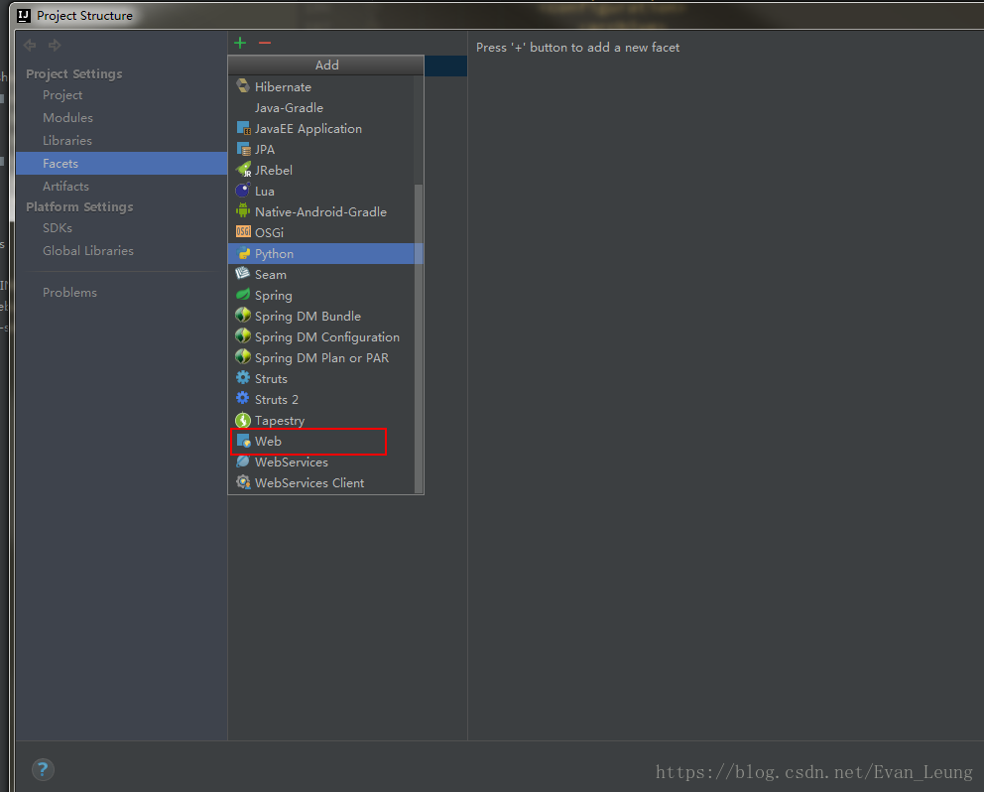Choose the Spring leaf icon

tap(243, 295)
